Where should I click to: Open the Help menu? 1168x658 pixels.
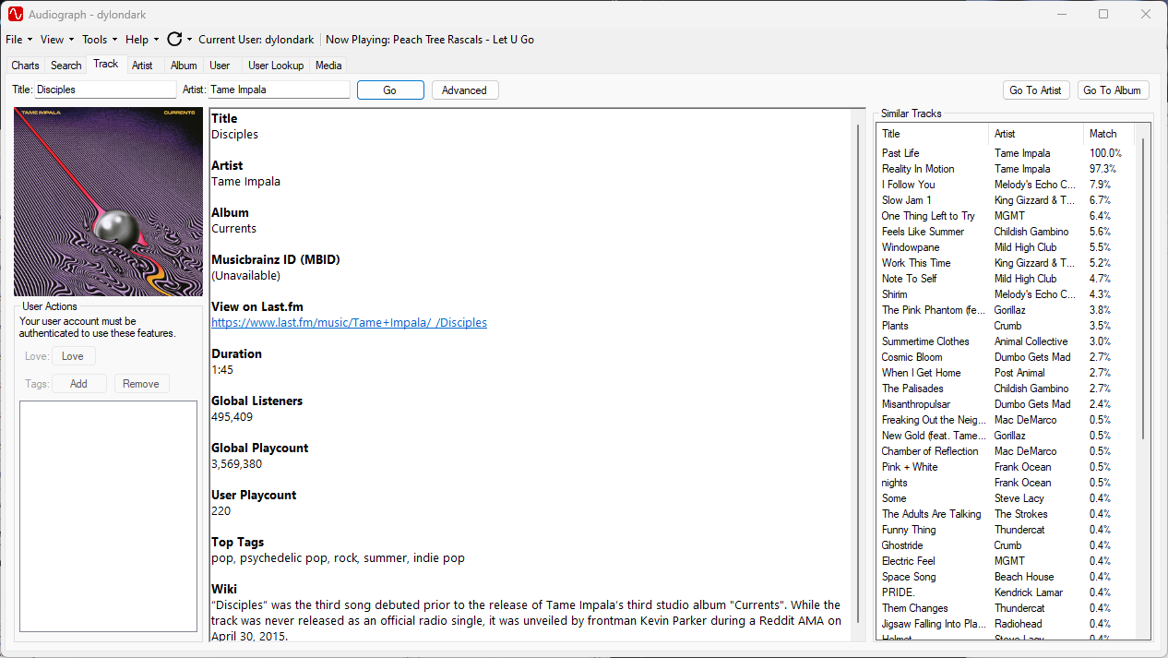139,40
